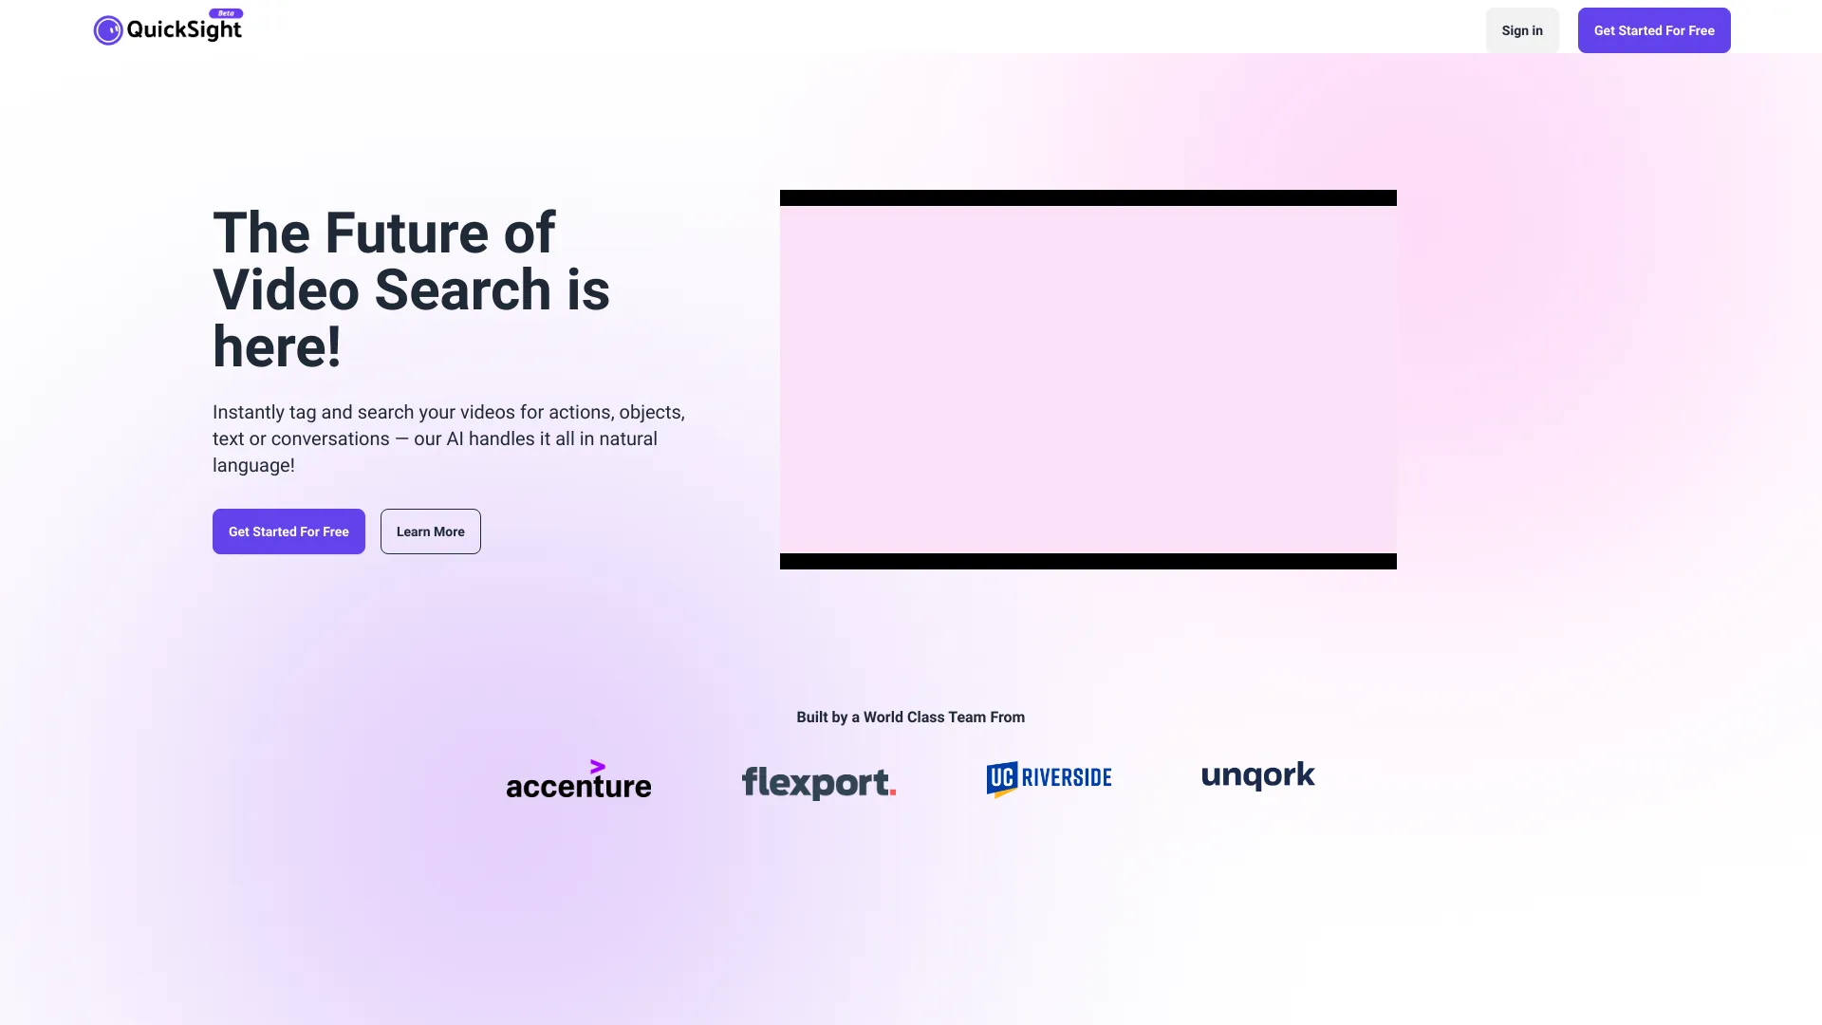Click the Accenture company logo icon
The image size is (1822, 1025).
coord(578,777)
